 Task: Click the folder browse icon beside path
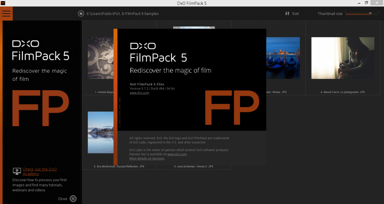click(81, 14)
